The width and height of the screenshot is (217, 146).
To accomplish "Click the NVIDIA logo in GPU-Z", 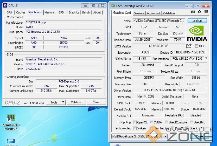I will click(197, 33).
